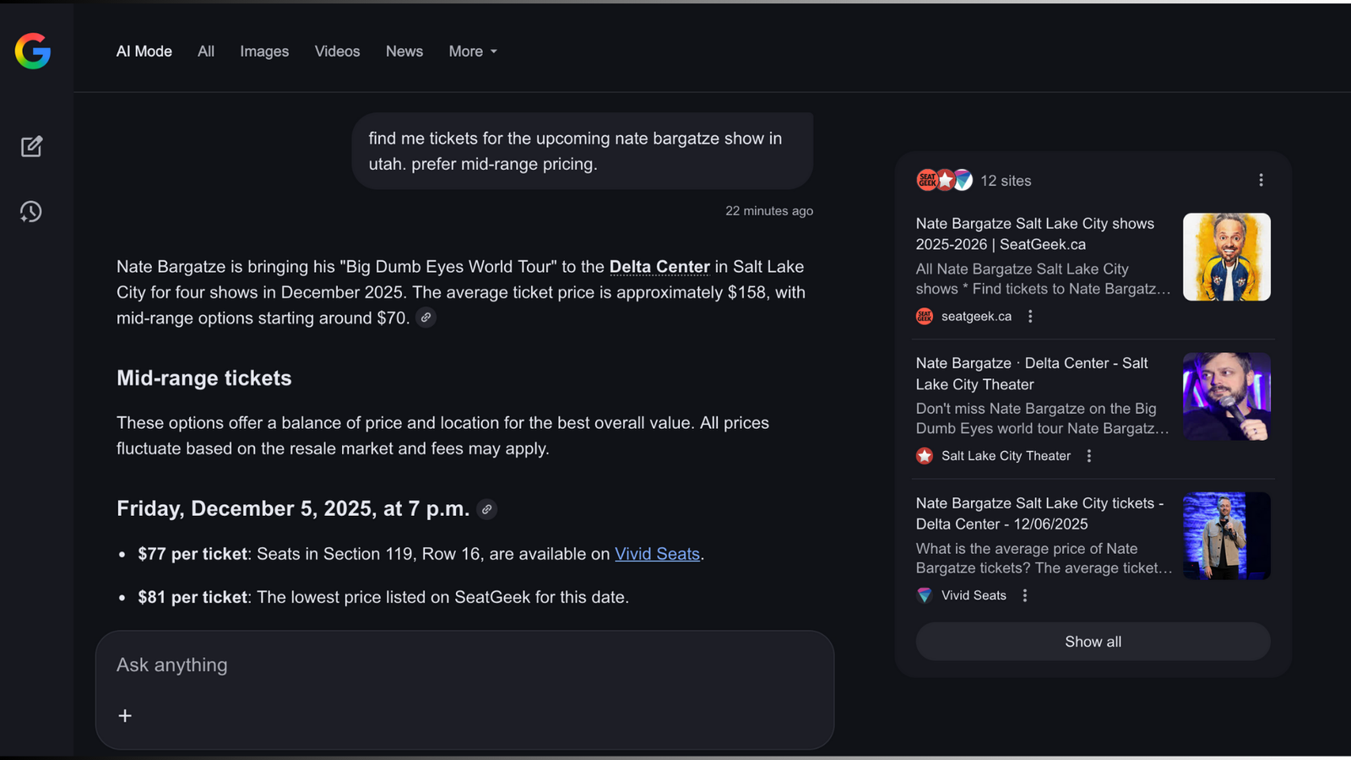
Task: Open three-dot menu beside 12 sites
Action: (x=1261, y=181)
